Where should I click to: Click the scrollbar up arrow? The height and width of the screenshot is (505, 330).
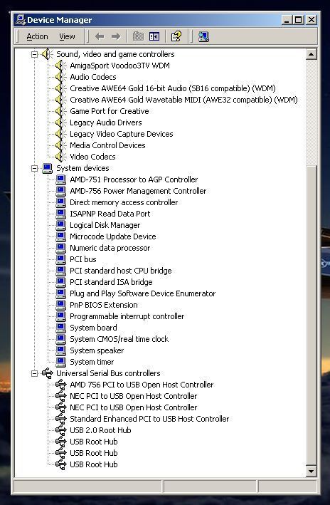click(311, 54)
